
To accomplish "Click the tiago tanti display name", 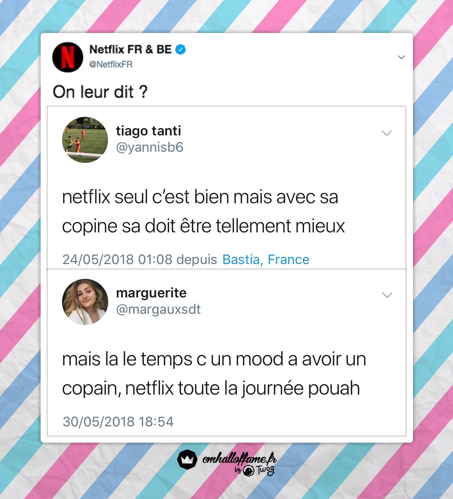I will 149,131.
